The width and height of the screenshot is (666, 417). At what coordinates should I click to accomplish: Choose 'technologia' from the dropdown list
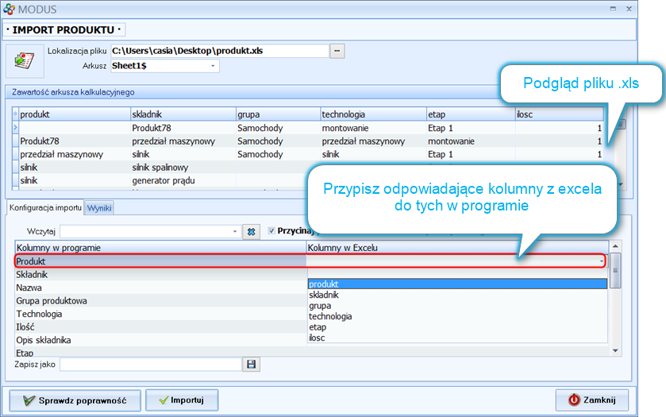pos(457,316)
